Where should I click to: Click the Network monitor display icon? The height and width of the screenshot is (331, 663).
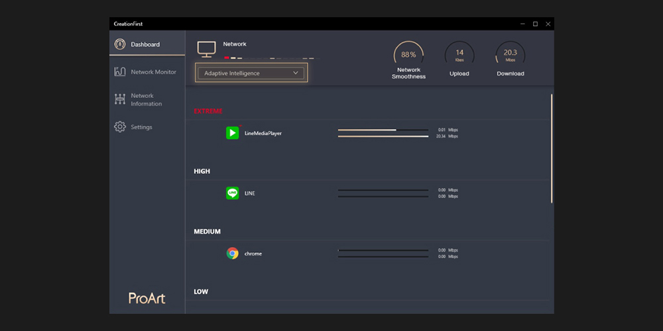click(x=207, y=49)
